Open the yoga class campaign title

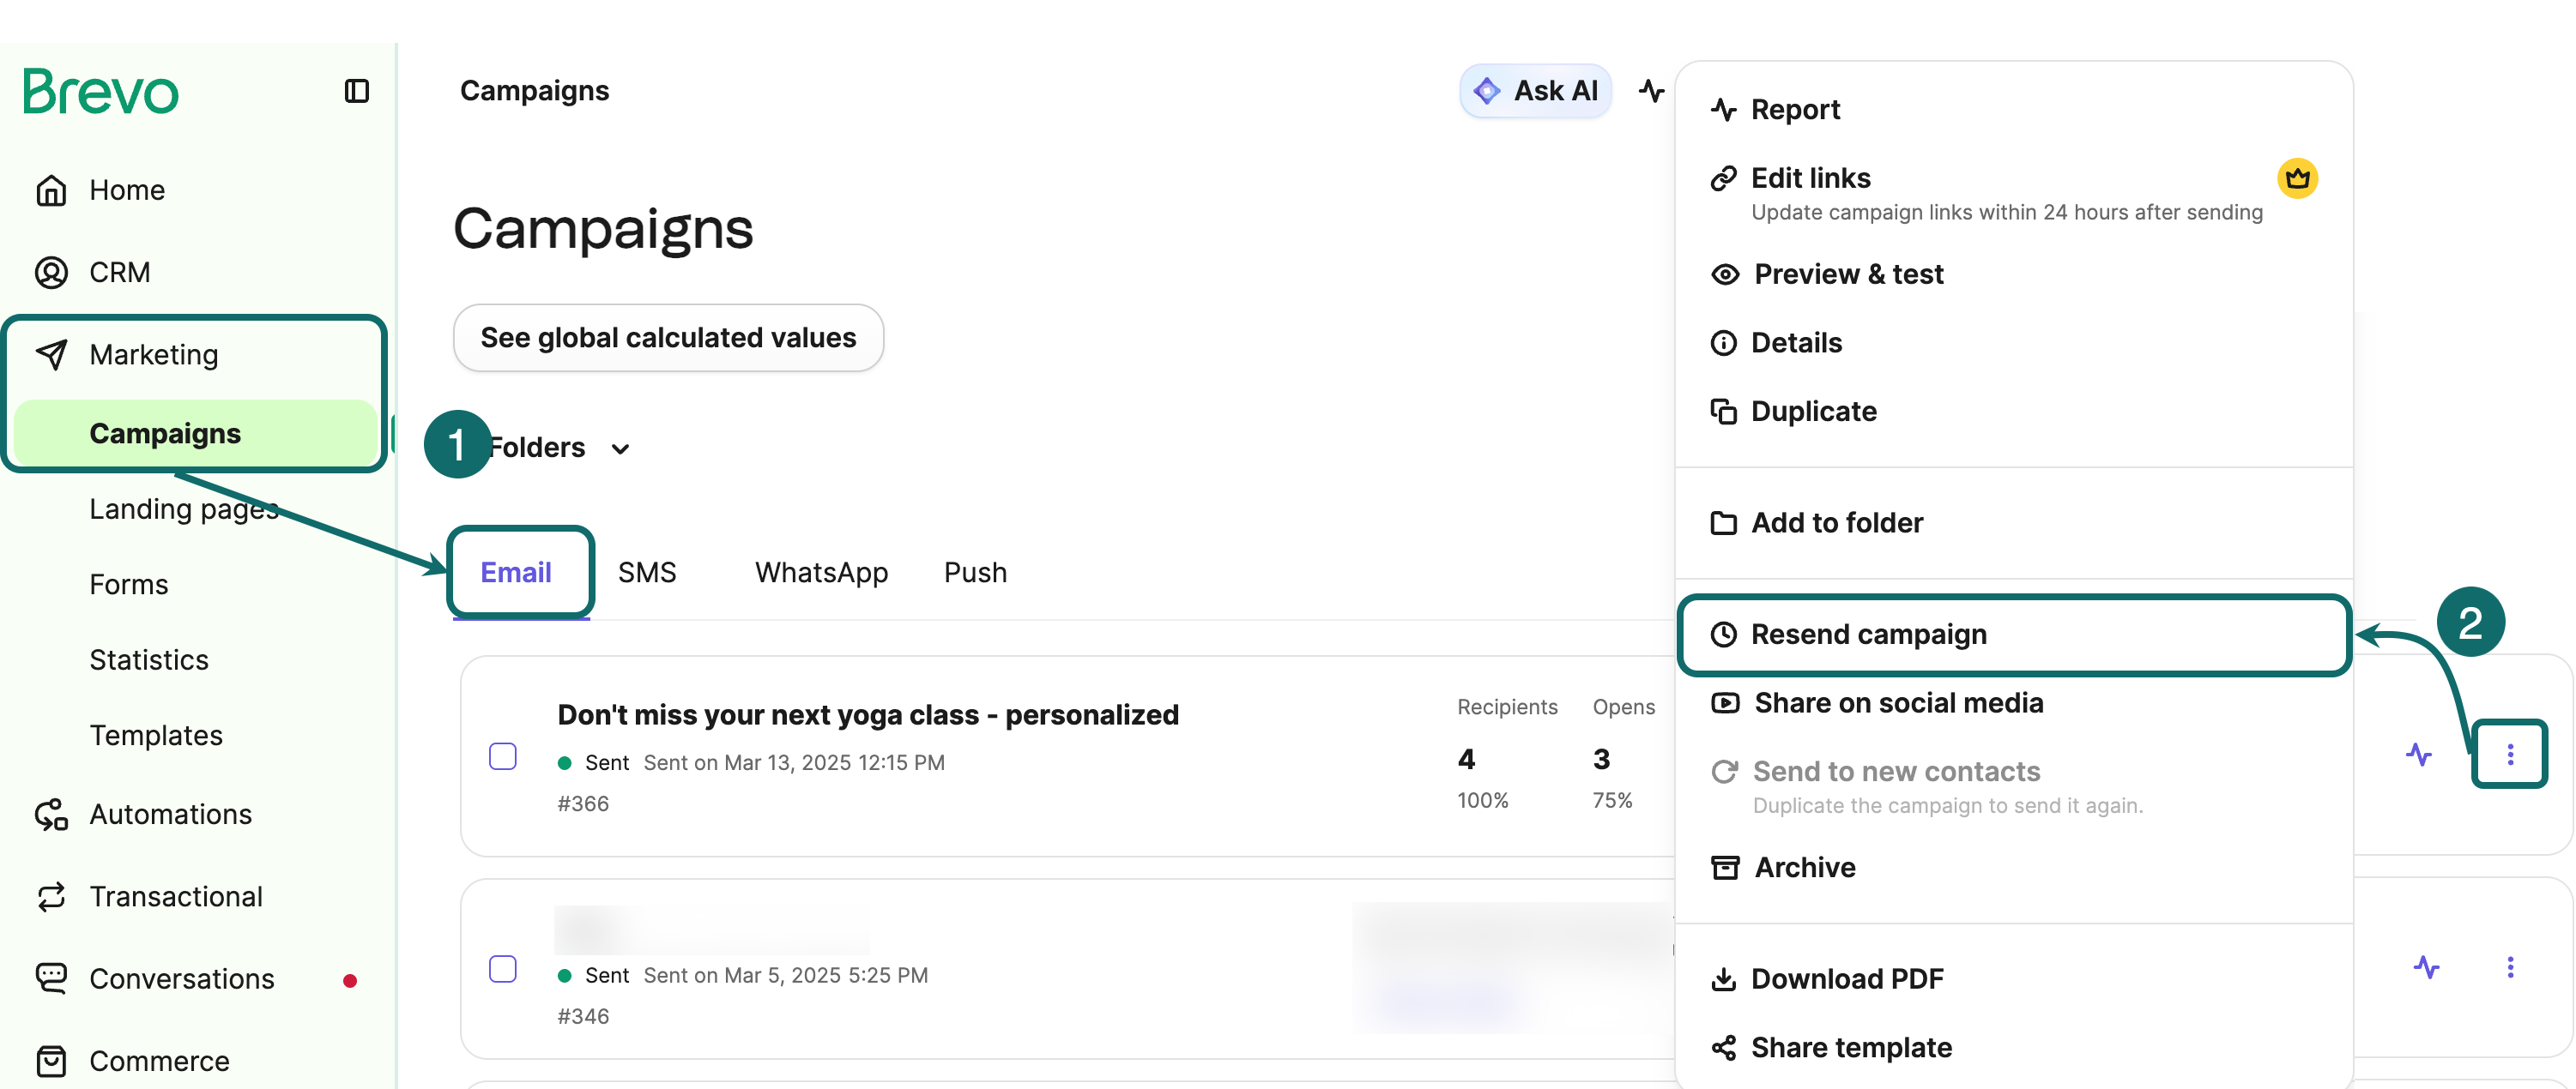point(868,714)
